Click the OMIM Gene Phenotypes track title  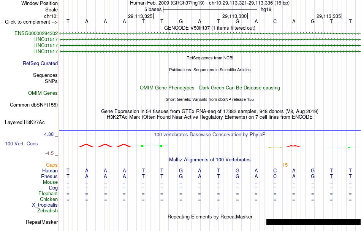210,88
